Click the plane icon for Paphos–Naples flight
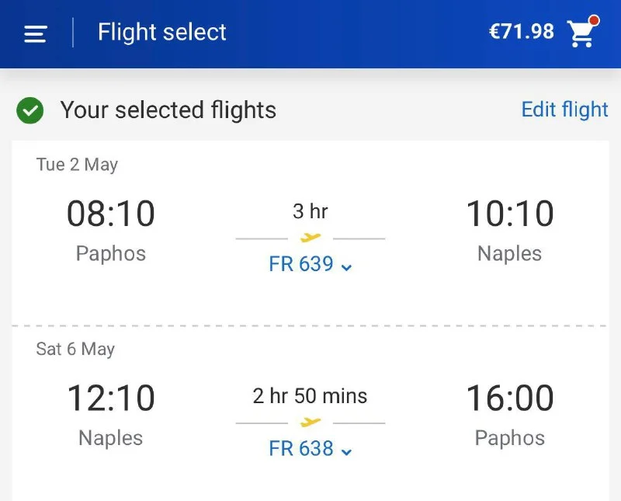The width and height of the screenshot is (621, 501). tap(310, 238)
